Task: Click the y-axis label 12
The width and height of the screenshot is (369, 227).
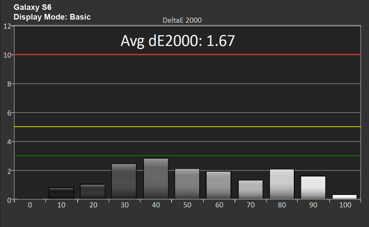Action: click(7, 26)
